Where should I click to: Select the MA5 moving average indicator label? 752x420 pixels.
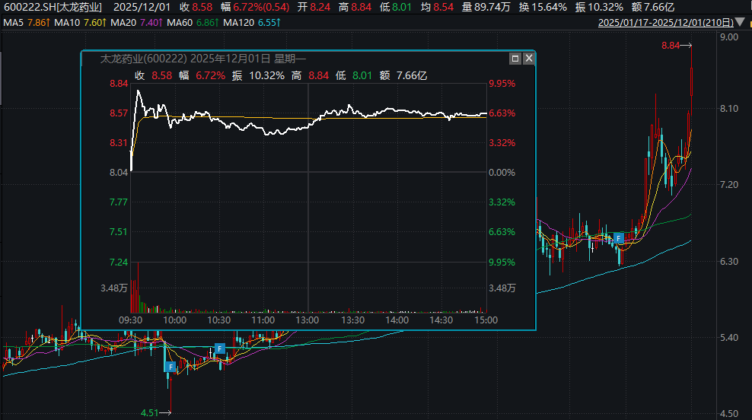coord(27,23)
